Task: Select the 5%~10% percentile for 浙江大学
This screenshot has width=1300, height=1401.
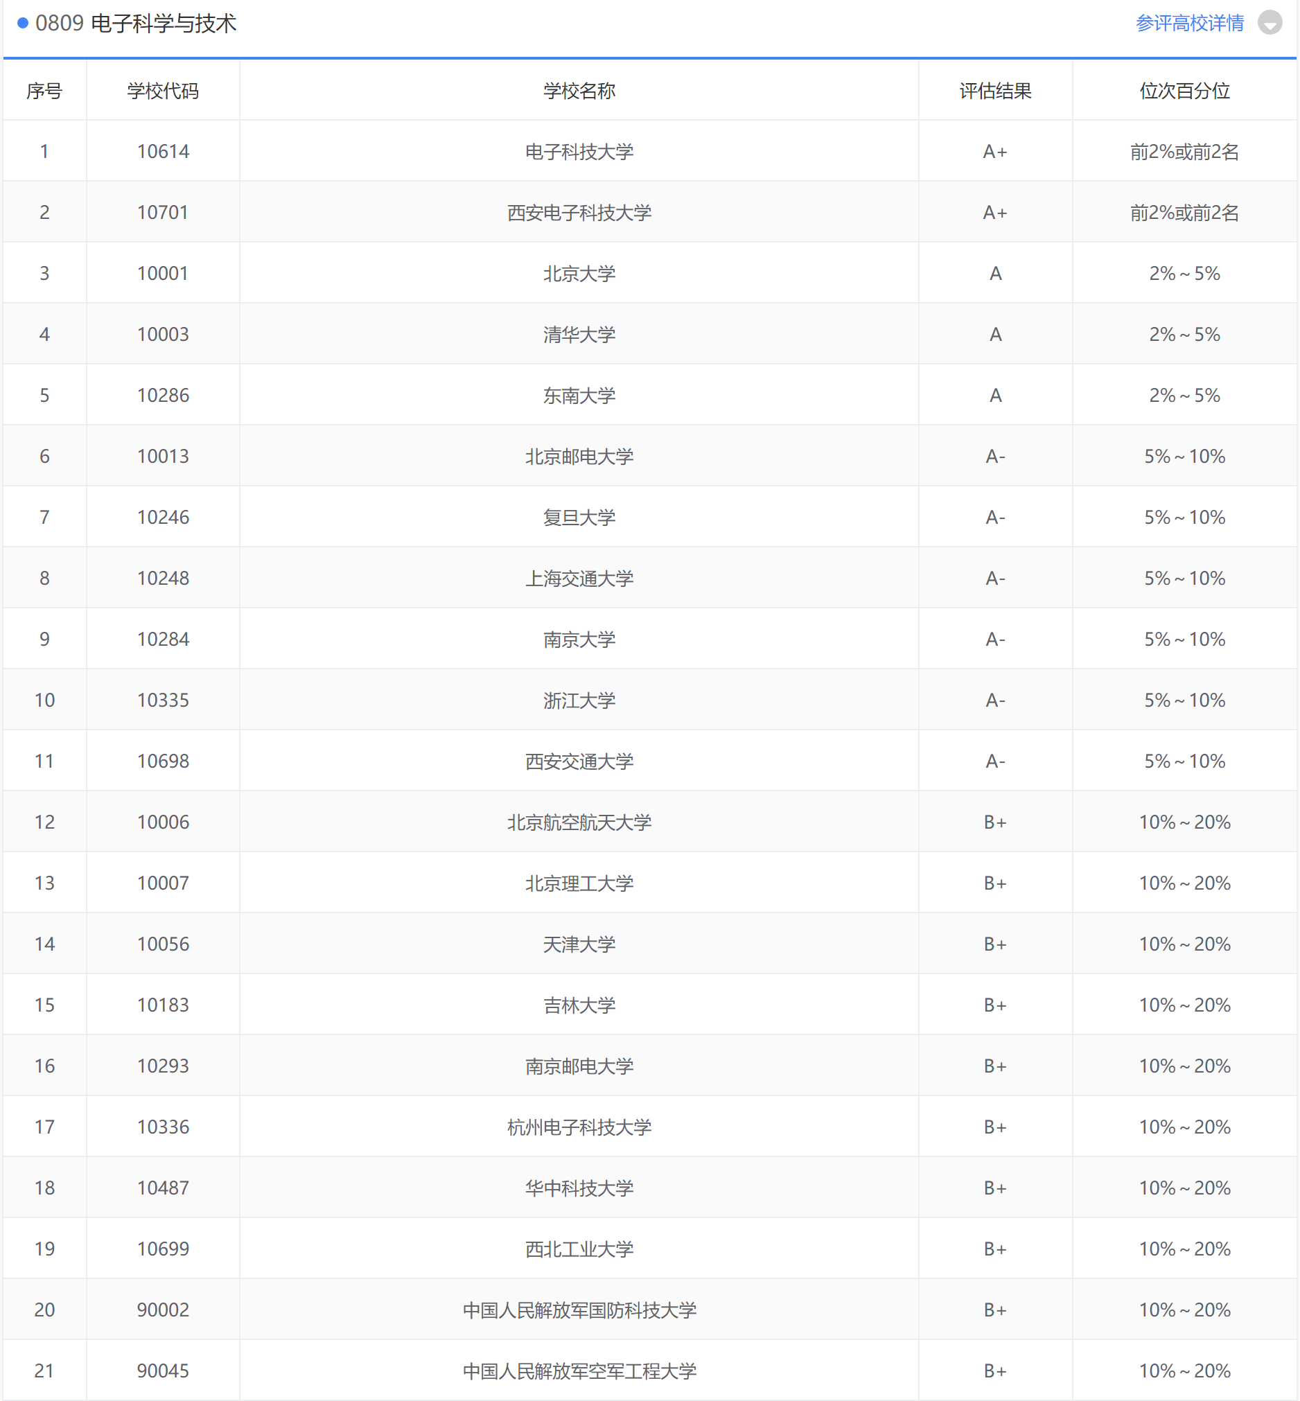Action: (x=1185, y=700)
